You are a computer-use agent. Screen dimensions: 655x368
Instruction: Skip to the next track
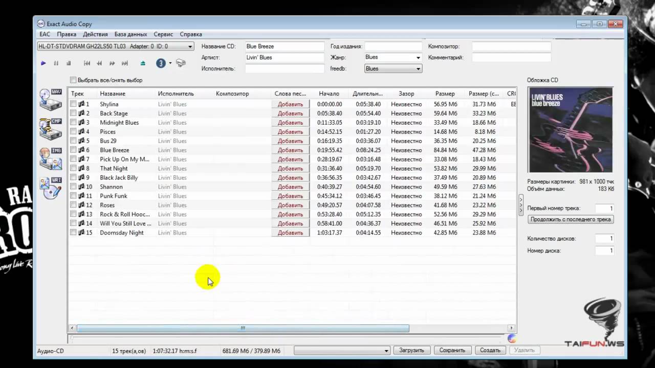(124, 63)
